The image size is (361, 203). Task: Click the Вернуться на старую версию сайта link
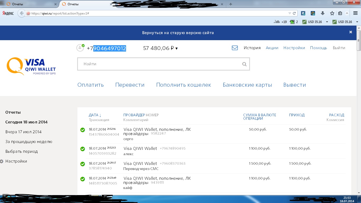(x=178, y=33)
